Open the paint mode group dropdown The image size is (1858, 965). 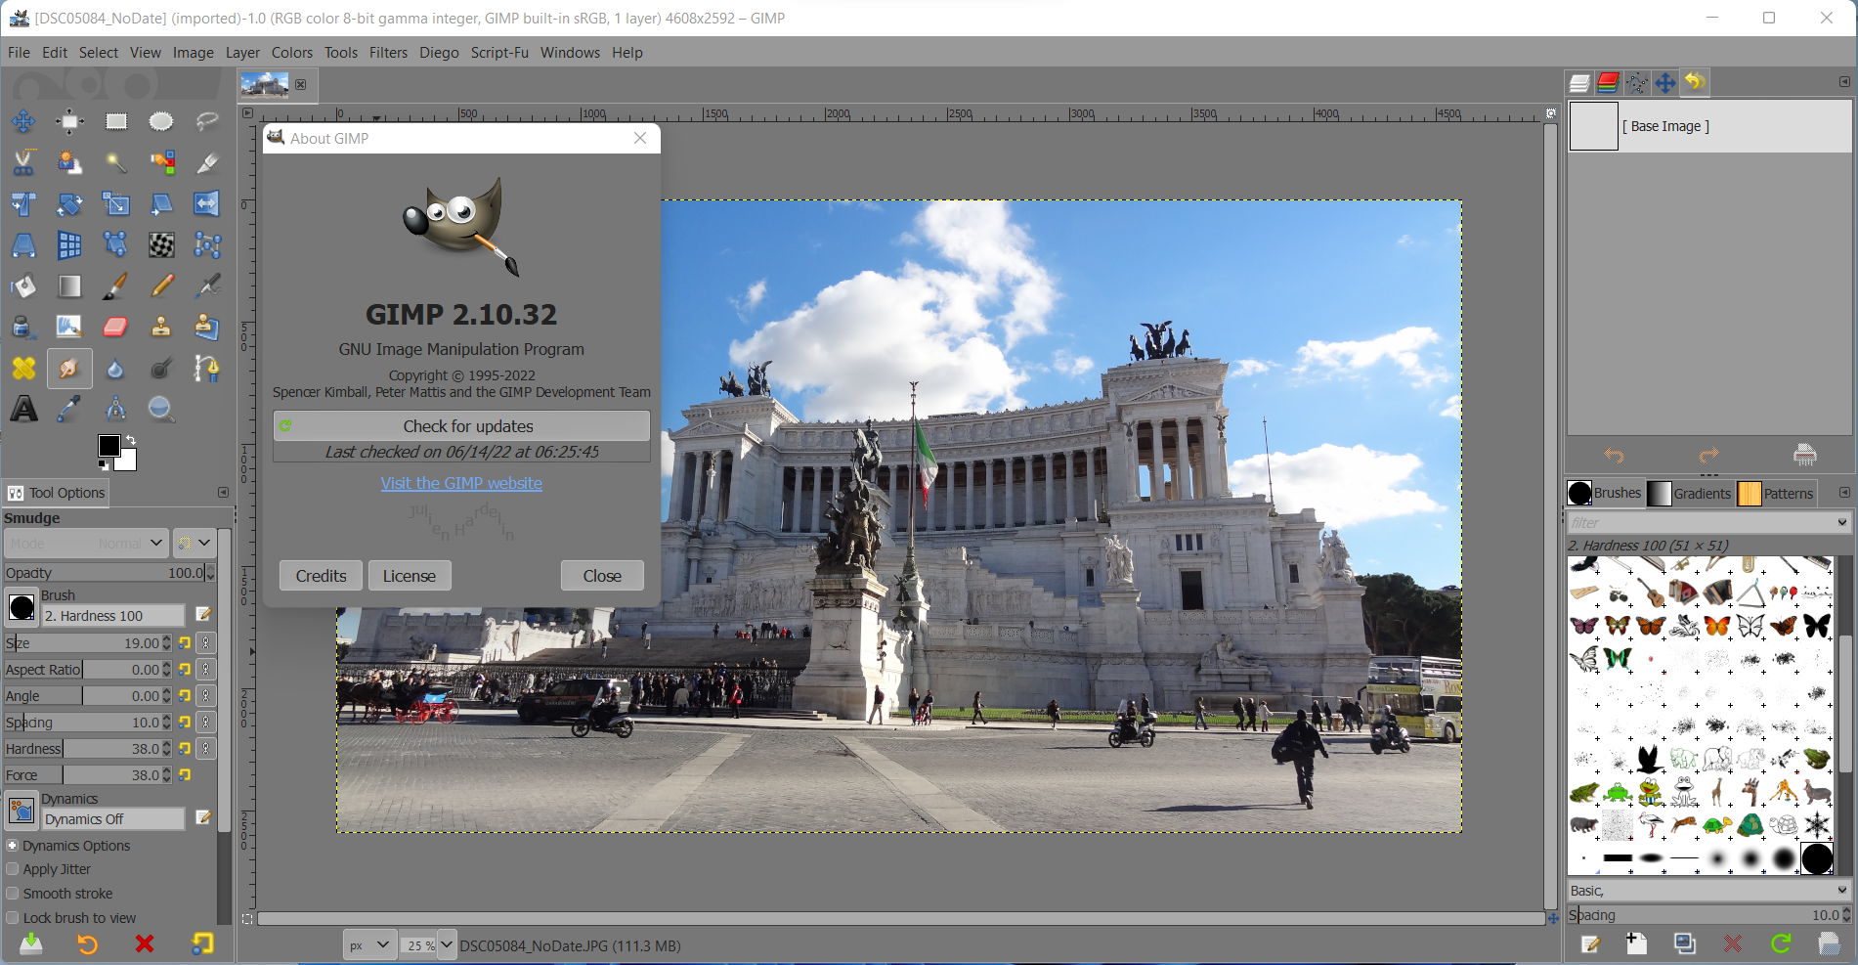point(194,543)
